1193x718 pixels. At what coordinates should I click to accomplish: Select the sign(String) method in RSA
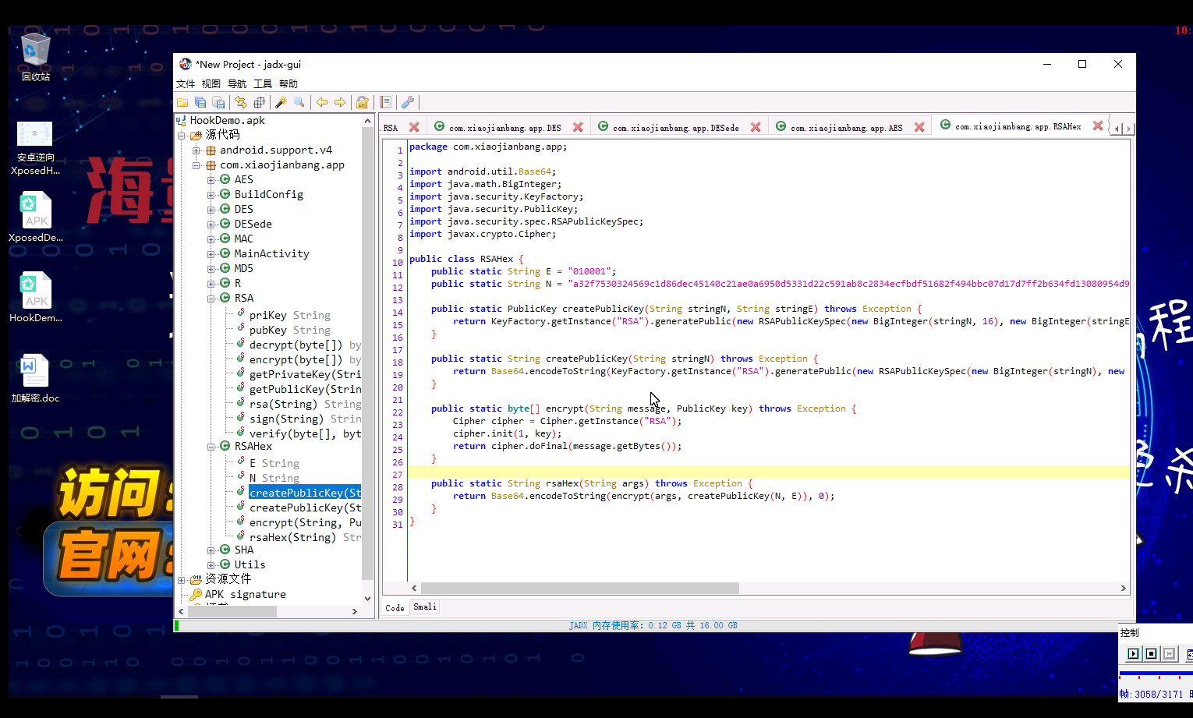[x=305, y=419]
